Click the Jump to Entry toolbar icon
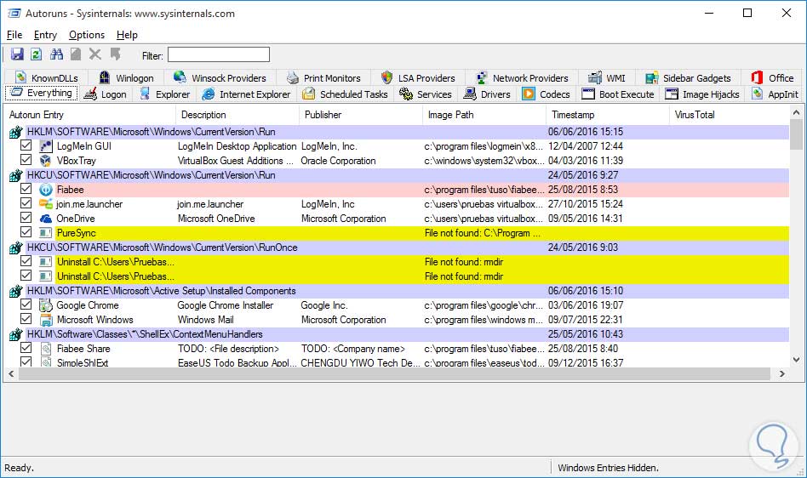The height and width of the screenshot is (478, 807). coord(115,54)
